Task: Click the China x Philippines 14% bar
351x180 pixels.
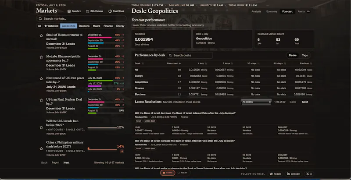Action: [102, 149]
